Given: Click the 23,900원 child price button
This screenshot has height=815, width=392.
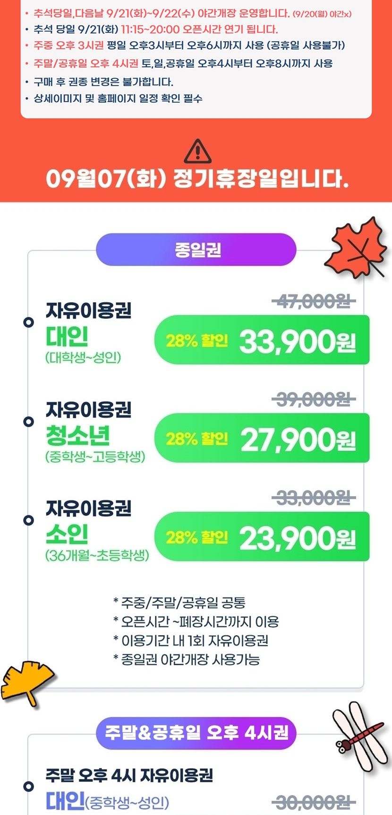Looking at the screenshot, I should (262, 537).
